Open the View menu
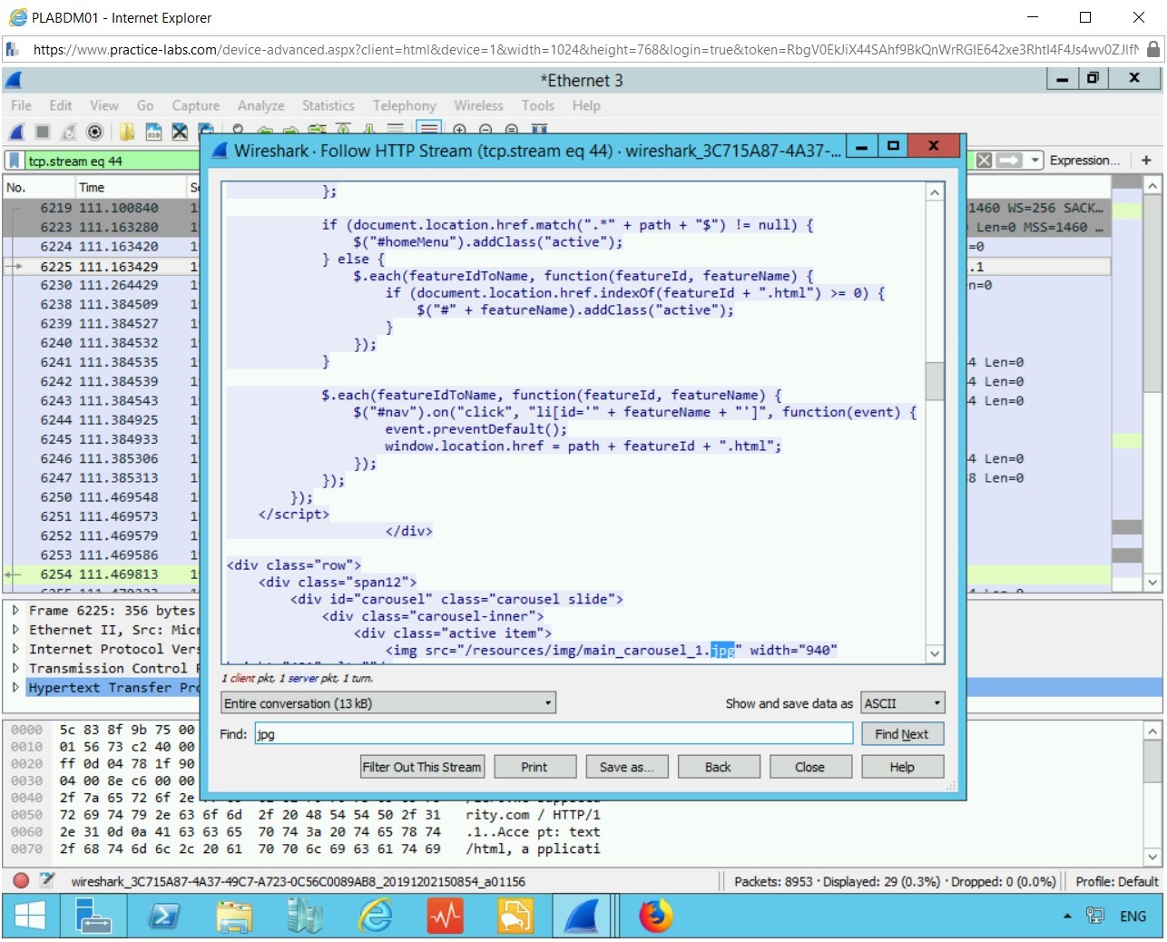This screenshot has width=1167, height=942. pos(104,105)
